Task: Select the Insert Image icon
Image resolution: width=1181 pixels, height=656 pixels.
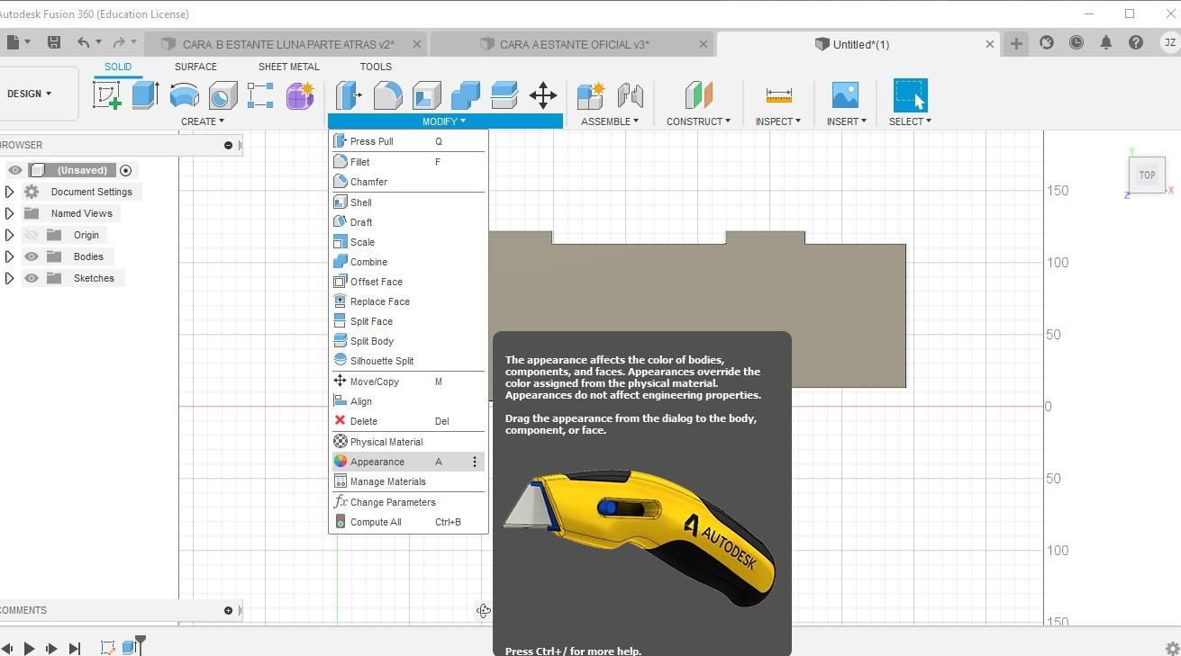Action: (845, 94)
